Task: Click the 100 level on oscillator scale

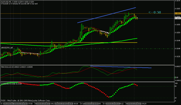Action: (x=176, y=83)
